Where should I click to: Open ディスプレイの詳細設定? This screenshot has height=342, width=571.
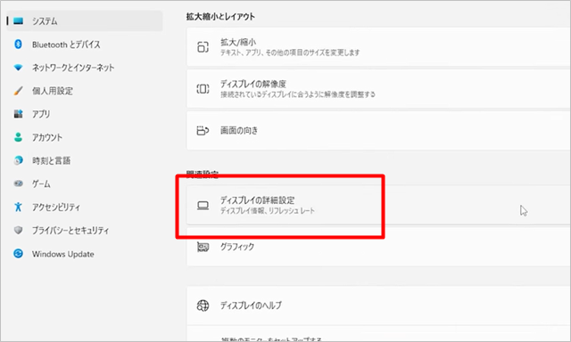coord(378,206)
